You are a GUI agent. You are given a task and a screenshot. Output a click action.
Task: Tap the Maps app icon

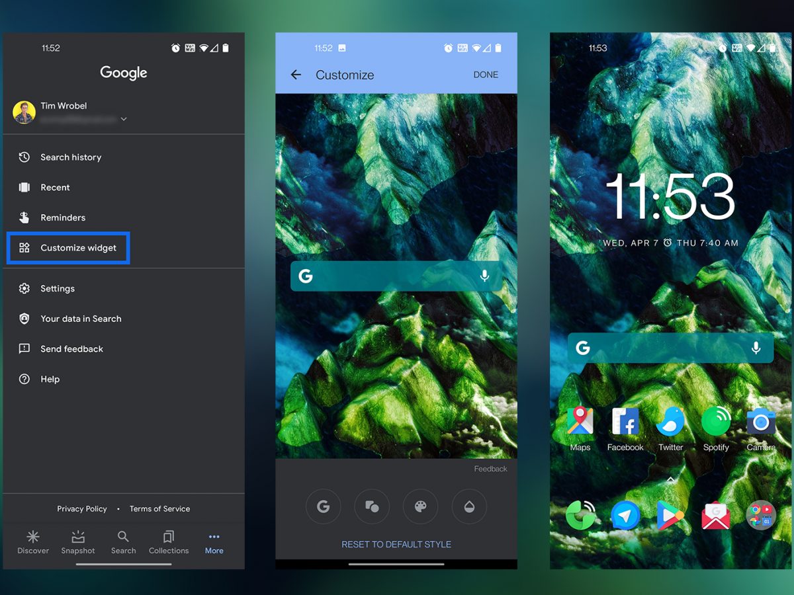[580, 422]
